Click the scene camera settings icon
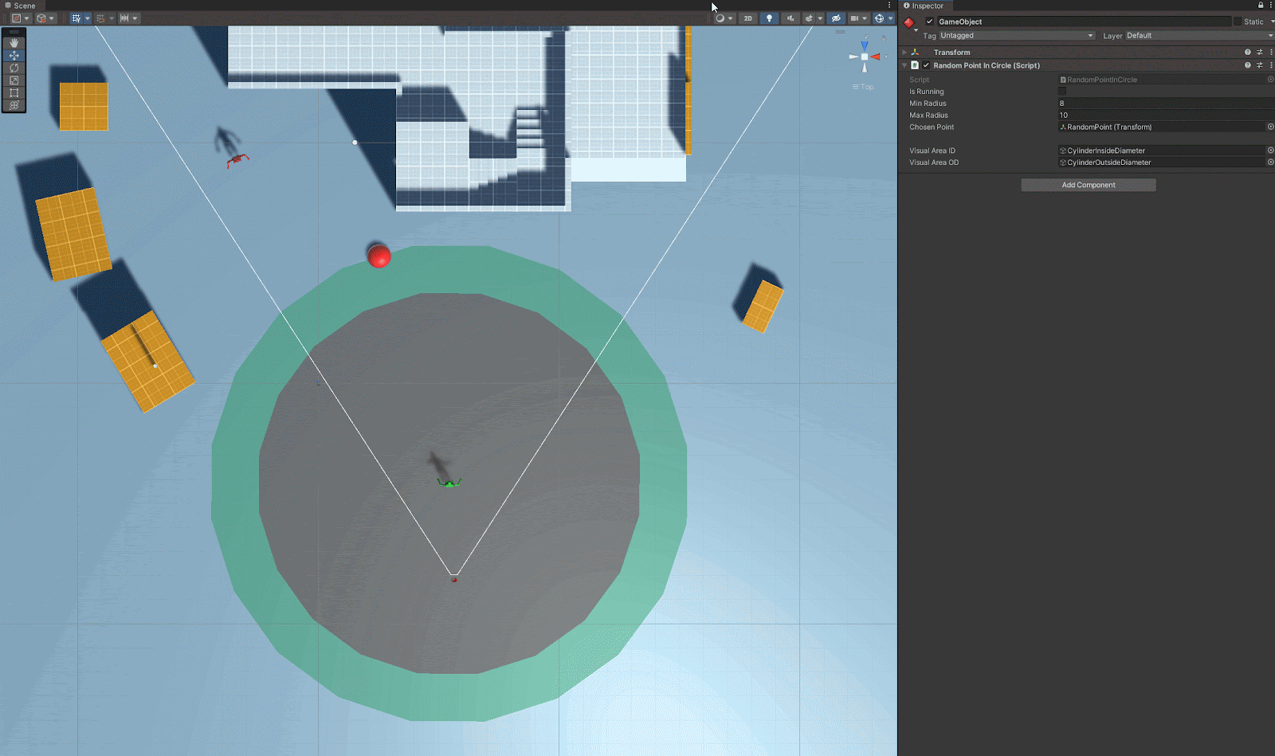Viewport: 1275px width, 756px height. point(854,18)
